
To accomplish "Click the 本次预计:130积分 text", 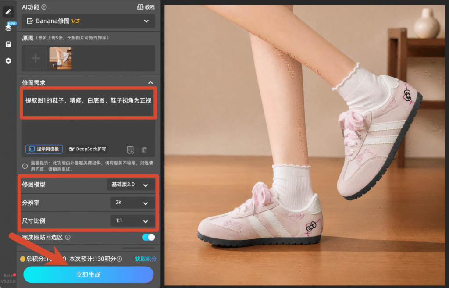I will point(93,259).
